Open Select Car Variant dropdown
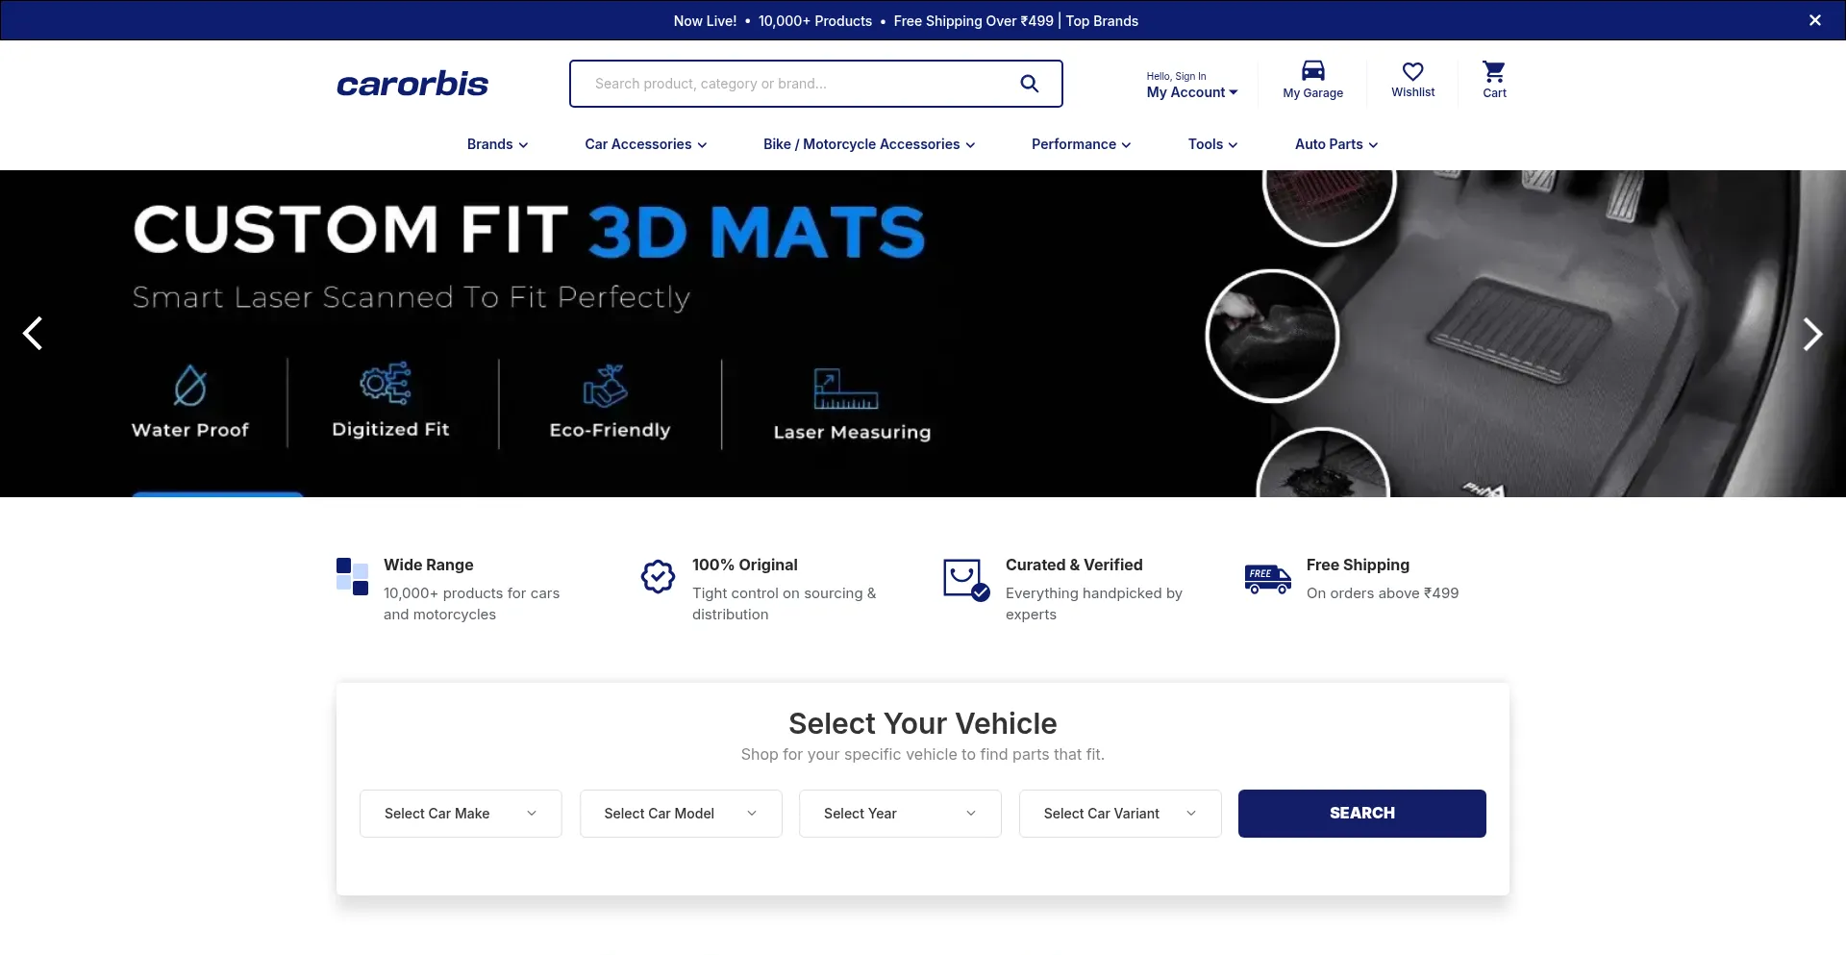 [x=1120, y=814]
